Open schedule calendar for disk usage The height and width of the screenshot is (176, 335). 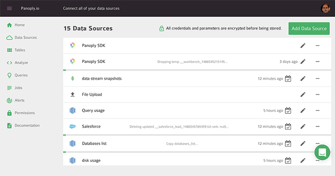(x=288, y=161)
